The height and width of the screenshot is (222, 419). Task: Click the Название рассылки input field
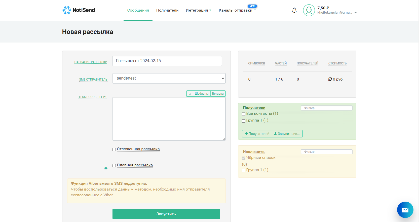pos(167,61)
